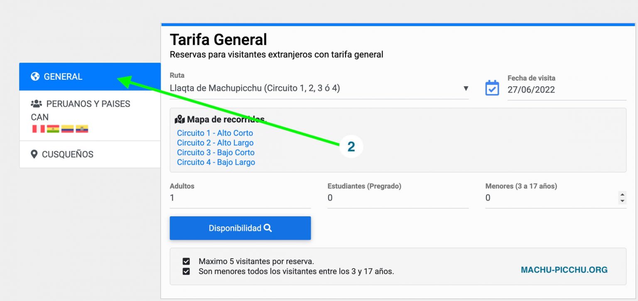The width and height of the screenshot is (638, 301).
Task: Click the Estudiantes (Pregrado) quantity field
Action: [x=398, y=198]
